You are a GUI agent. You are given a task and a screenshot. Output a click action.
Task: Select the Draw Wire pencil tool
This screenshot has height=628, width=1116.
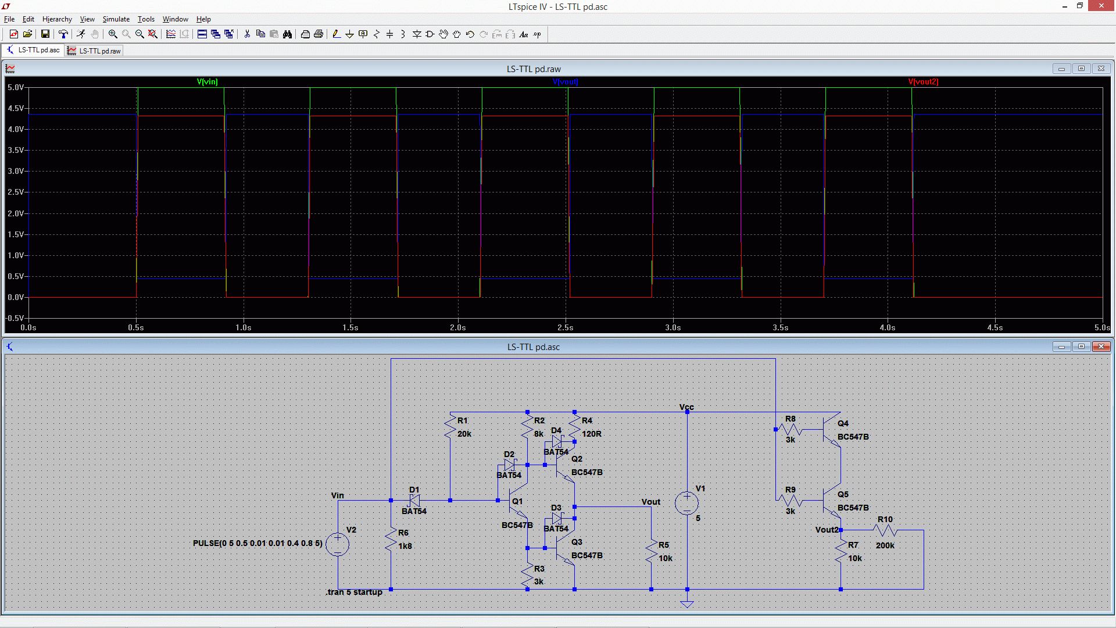336,34
